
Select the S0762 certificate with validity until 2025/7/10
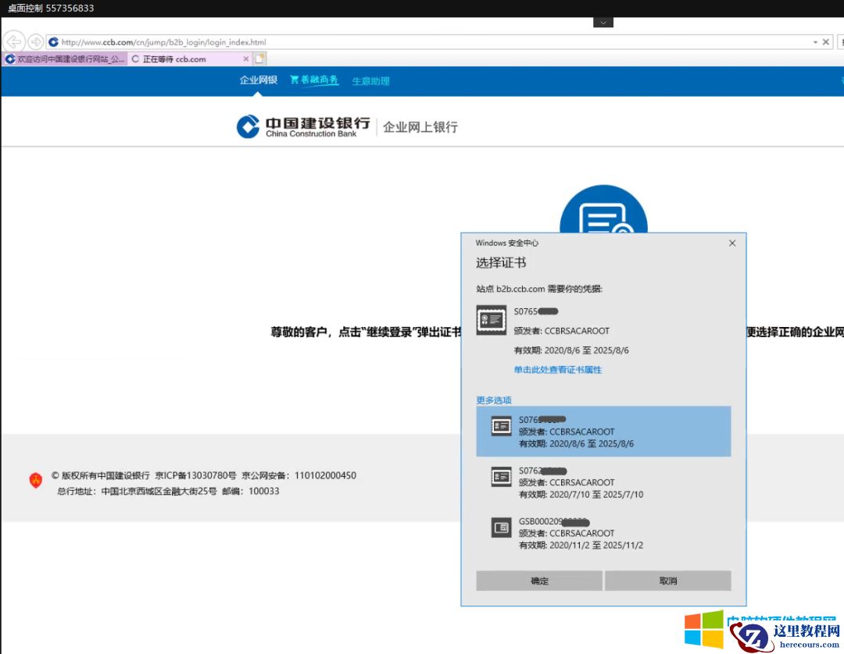[x=606, y=482]
